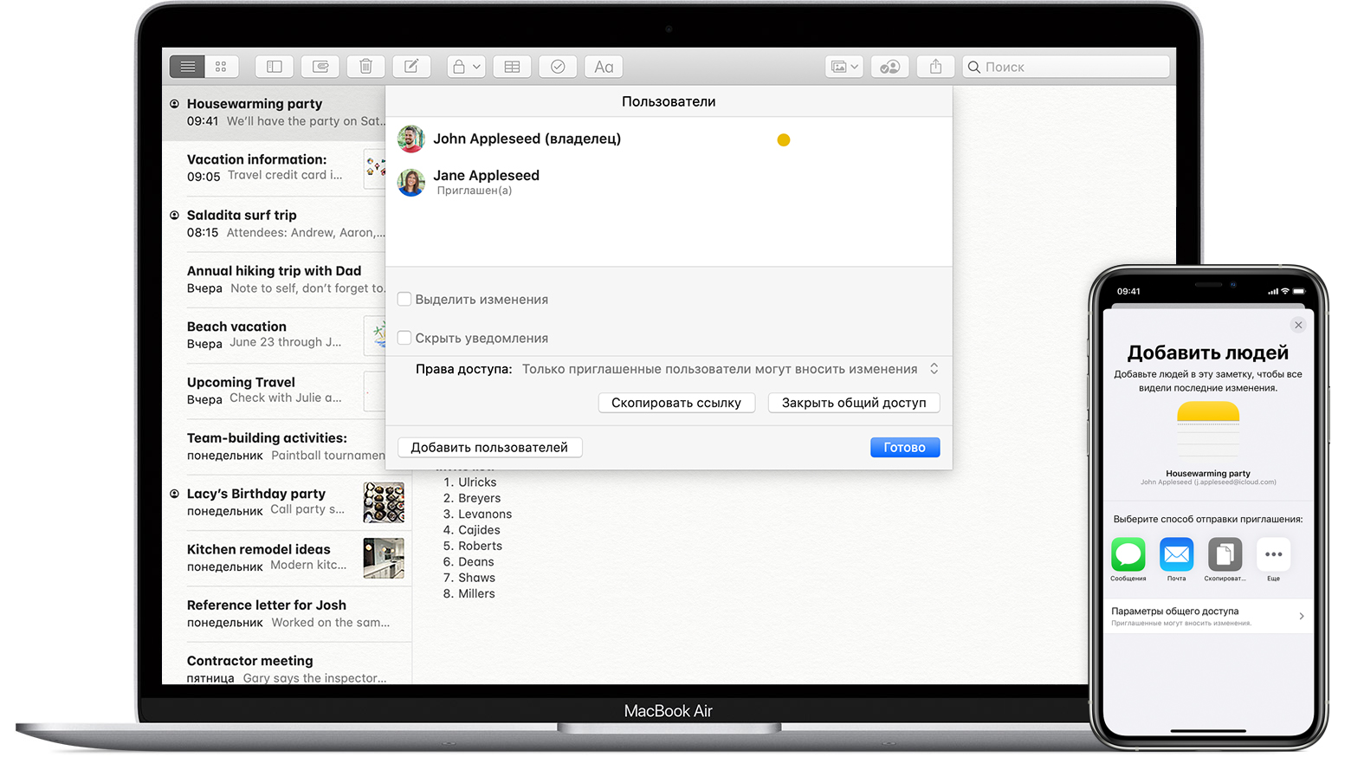
Task: Click shared icon beside Saladita surf trip
Action: [x=175, y=215]
